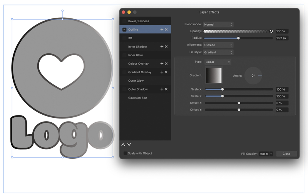Enable the Inner Glow checkbox
Image resolution: width=308 pixels, height=196 pixels.
(x=124, y=55)
